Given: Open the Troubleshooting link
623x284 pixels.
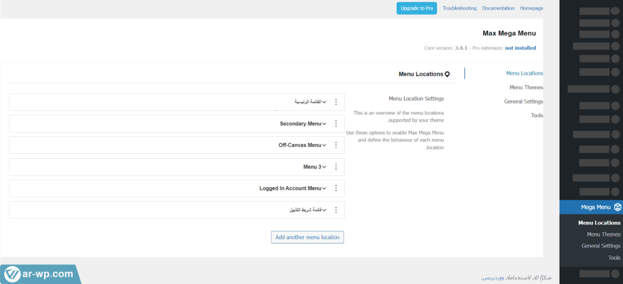Looking at the screenshot, I should tap(459, 9).
